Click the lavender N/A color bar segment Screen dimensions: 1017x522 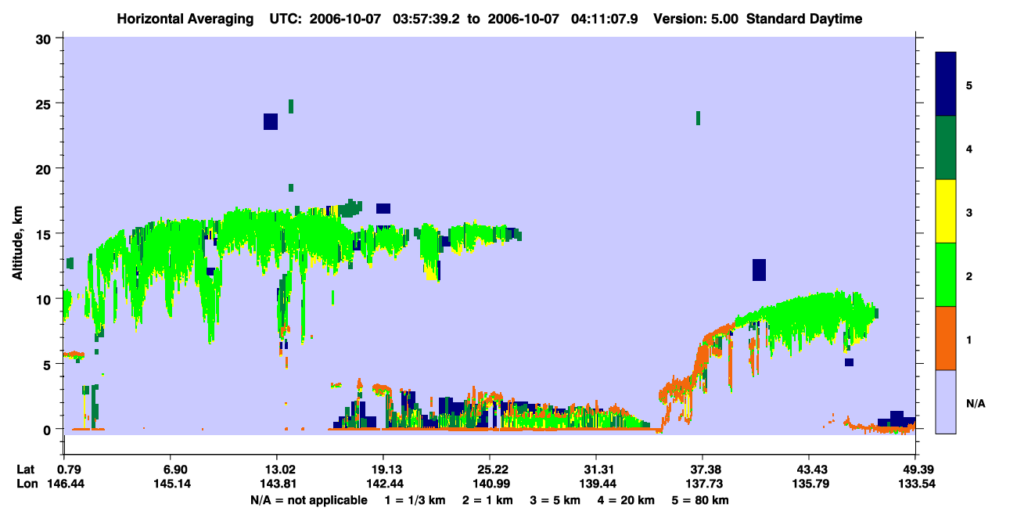946,401
